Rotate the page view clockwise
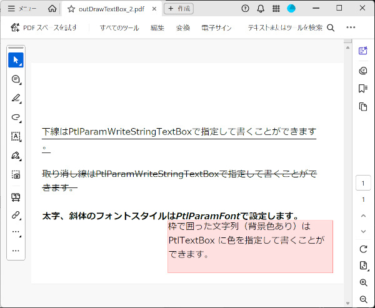This screenshot has height=308, width=375. 363,249
